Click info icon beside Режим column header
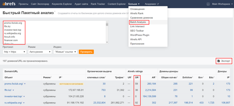This screenshot has width=234, height=106. click(51, 77)
